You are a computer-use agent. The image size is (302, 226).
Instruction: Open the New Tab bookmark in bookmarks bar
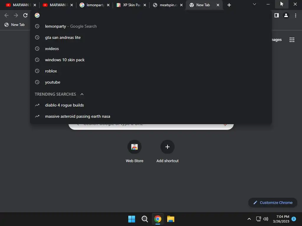(x=15, y=25)
